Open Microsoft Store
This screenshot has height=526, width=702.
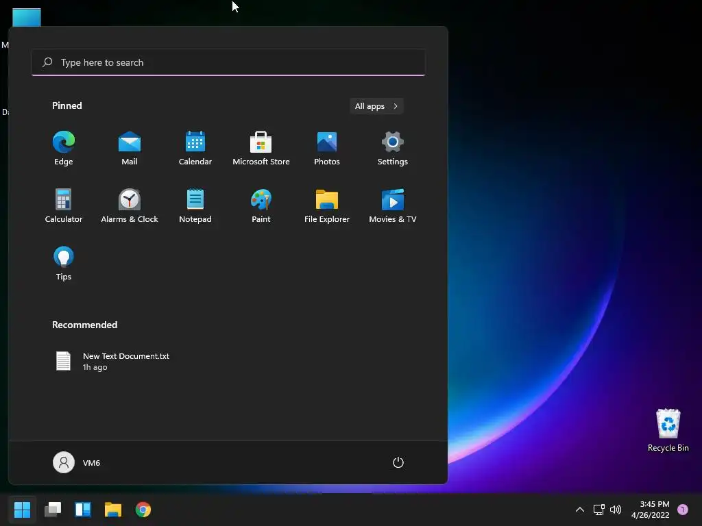coord(261,149)
